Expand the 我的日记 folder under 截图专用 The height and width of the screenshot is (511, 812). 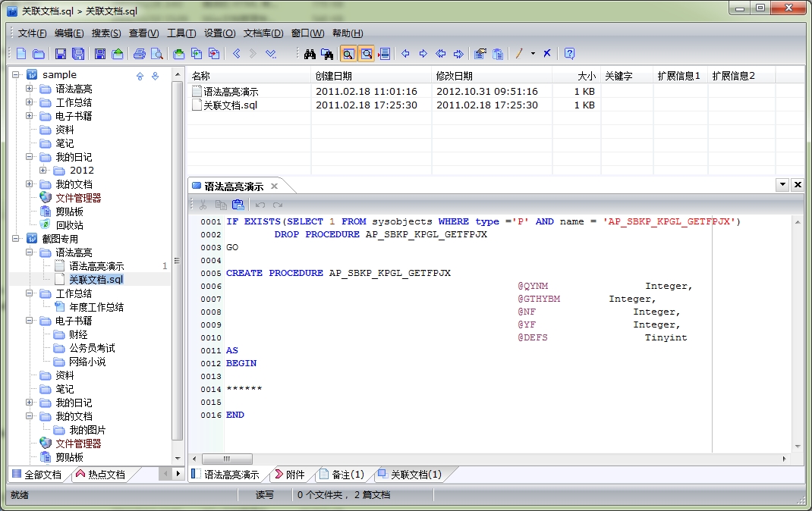pyautogui.click(x=30, y=403)
